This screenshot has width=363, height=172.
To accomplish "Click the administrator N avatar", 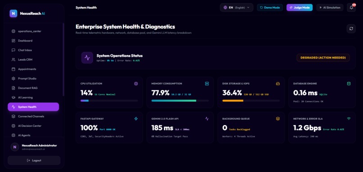I will click(15, 147).
